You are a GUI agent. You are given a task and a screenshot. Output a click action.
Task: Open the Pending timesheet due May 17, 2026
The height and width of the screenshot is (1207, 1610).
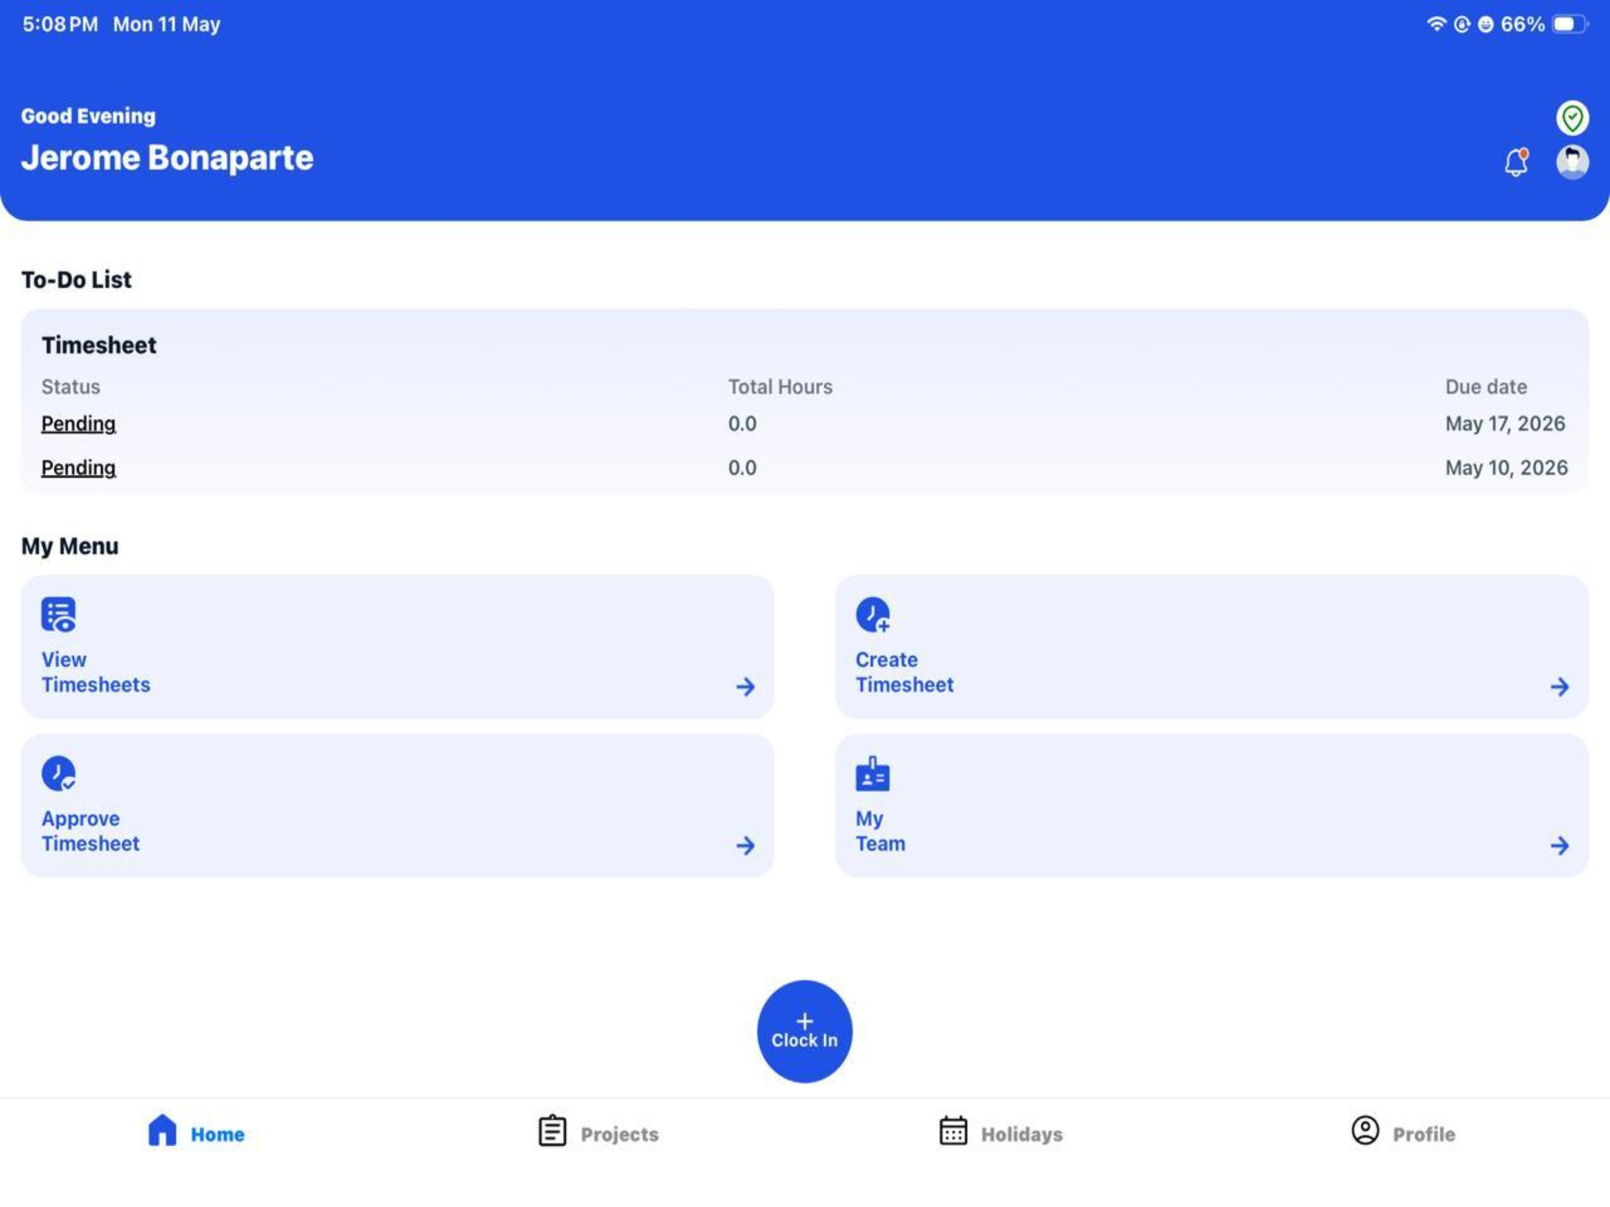pyautogui.click(x=78, y=423)
